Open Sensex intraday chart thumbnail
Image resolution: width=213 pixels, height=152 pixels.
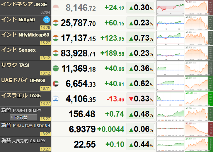tap(170, 53)
